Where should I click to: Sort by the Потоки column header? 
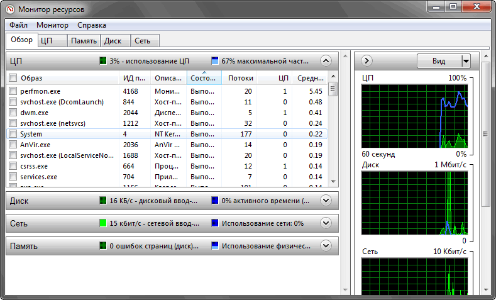coord(241,78)
